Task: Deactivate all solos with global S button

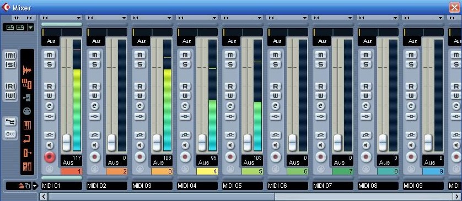Action: (10, 65)
